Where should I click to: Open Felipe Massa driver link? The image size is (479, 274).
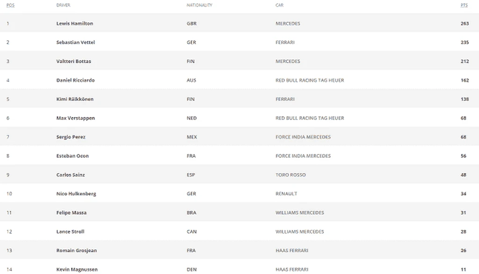pos(72,213)
